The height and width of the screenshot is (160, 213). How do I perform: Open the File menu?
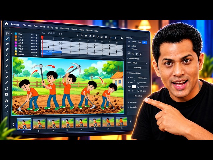24,25
